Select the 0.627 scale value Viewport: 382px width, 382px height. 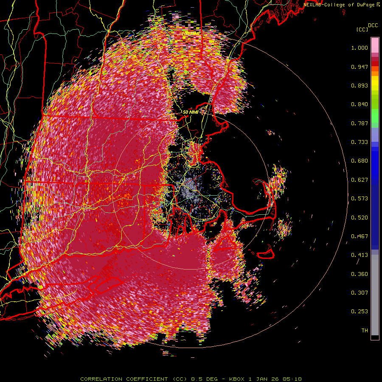[x=360, y=180]
